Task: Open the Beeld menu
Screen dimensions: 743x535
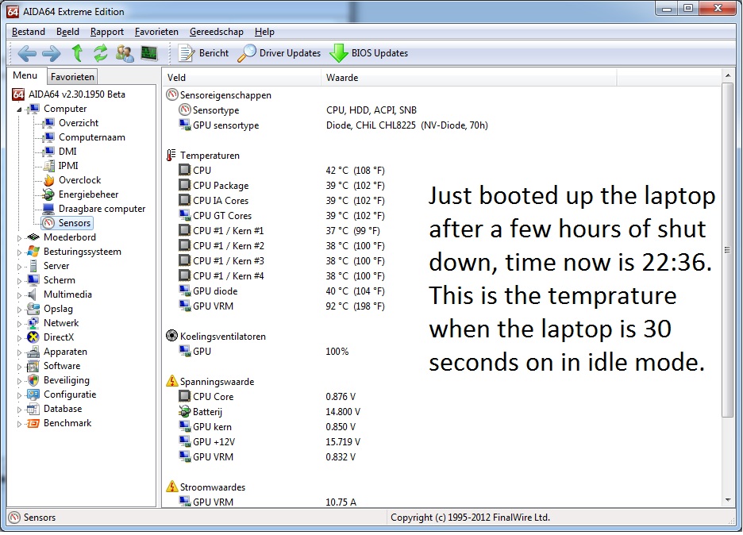Action: (x=67, y=32)
